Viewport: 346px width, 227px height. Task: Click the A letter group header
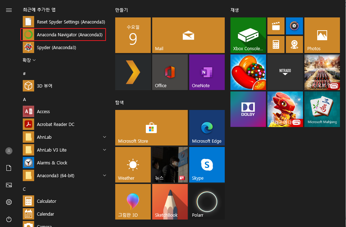(x=25, y=99)
